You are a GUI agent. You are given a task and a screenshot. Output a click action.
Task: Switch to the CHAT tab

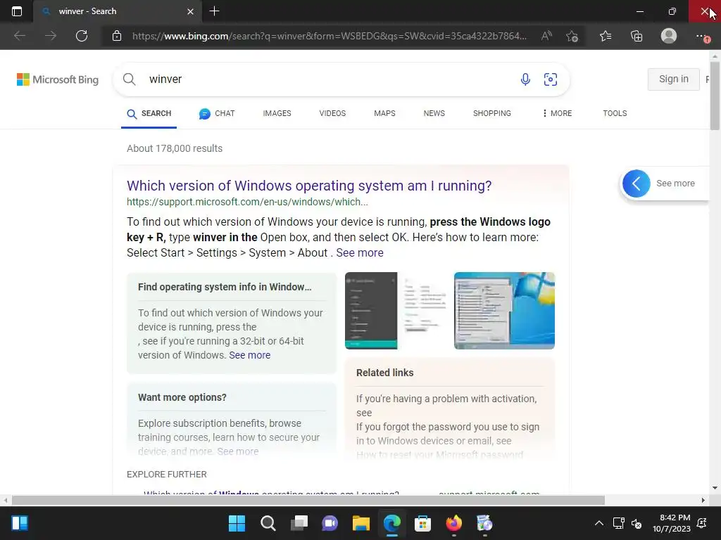point(217,113)
